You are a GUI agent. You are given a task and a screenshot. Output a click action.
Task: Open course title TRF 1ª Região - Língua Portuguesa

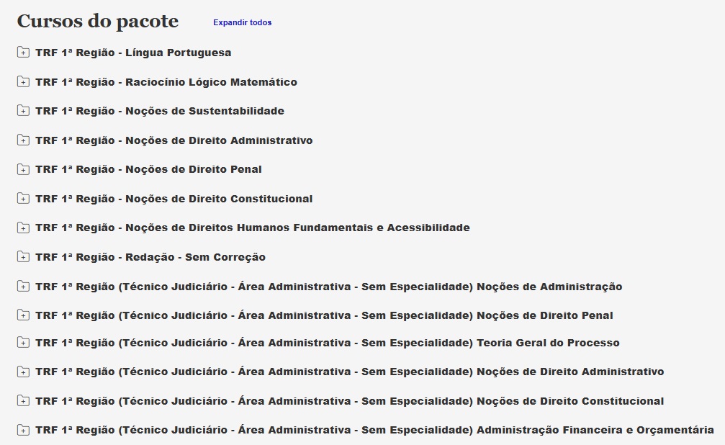(133, 53)
